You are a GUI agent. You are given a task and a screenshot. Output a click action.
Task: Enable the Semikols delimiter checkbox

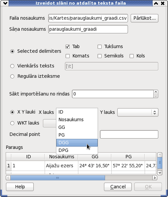point(100,56)
